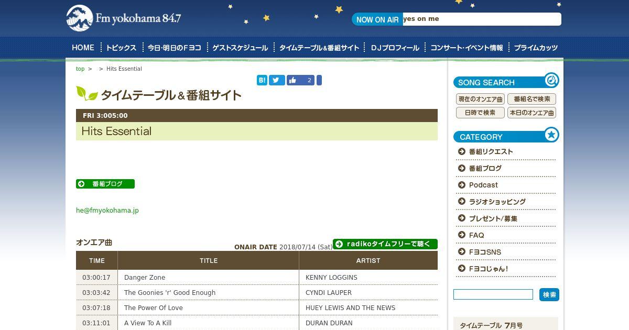
Task: Open 番組ブログ category link in sidebar
Action: (x=485, y=168)
